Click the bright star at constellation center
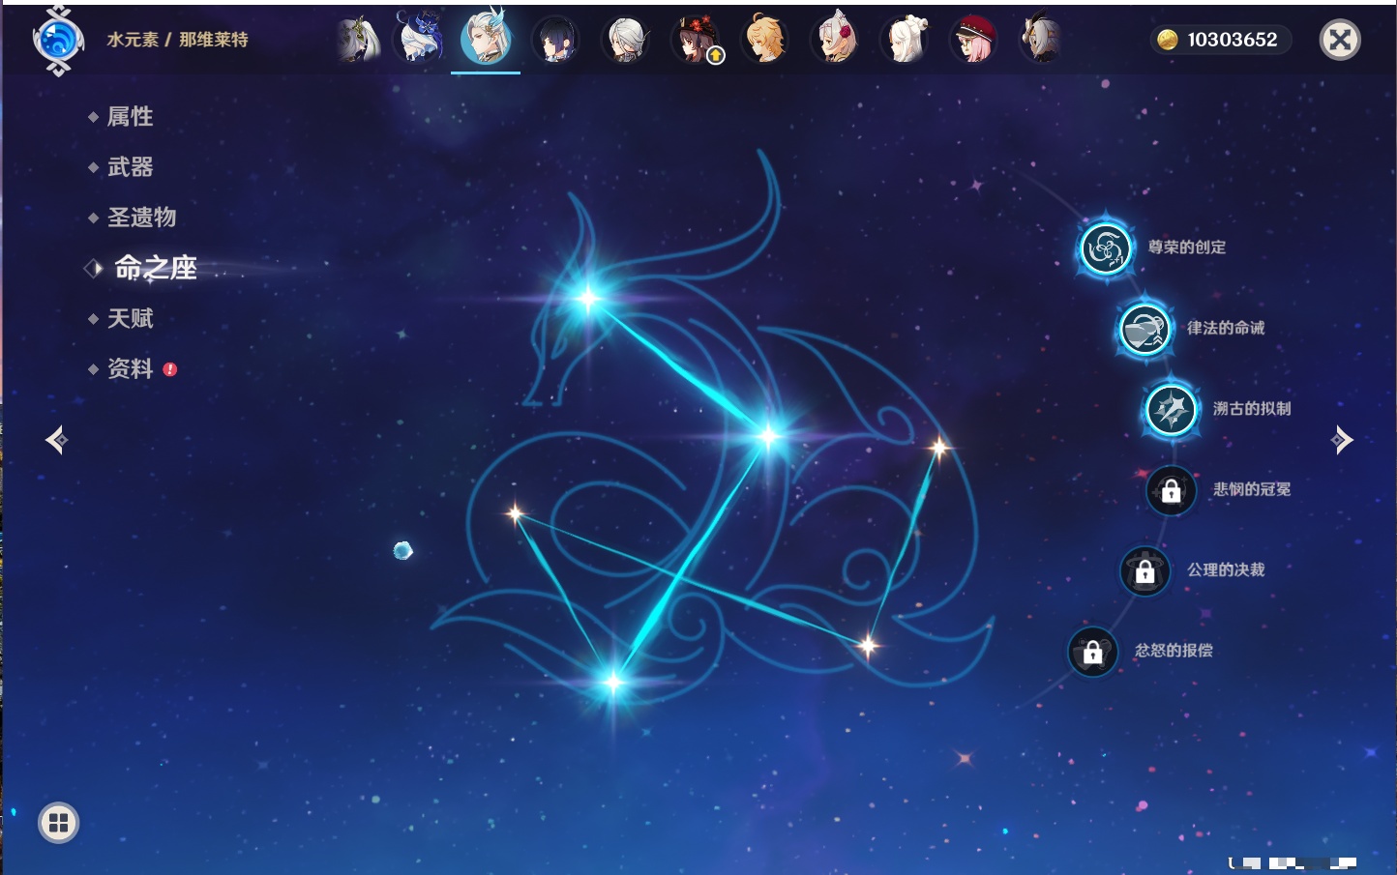 click(x=768, y=436)
